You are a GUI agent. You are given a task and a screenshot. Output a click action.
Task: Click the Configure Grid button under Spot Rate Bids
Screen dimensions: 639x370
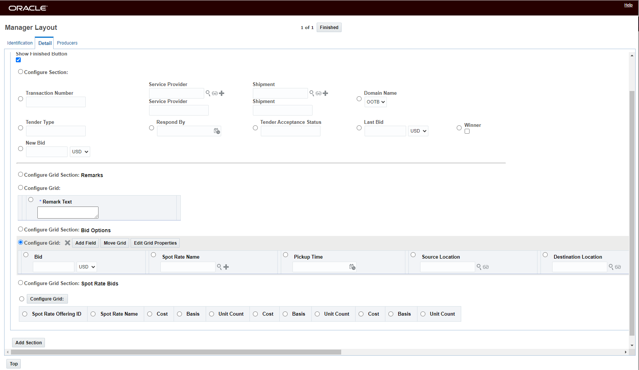click(47, 299)
